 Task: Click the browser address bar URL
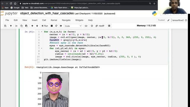click(x=71, y=4)
